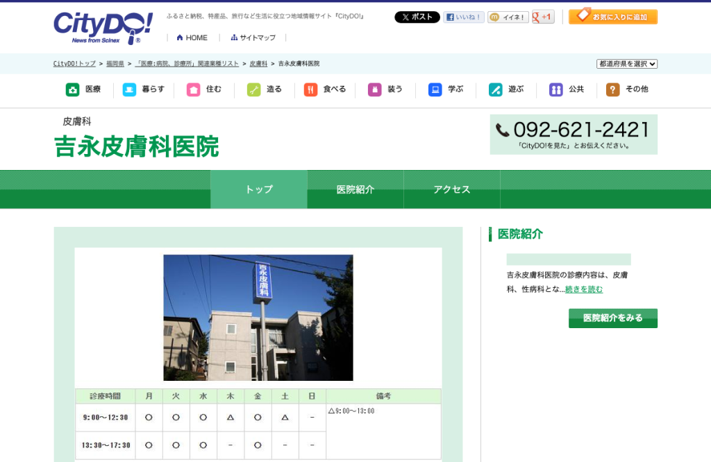Click CityDO!トップ breadcrumb link

point(74,64)
